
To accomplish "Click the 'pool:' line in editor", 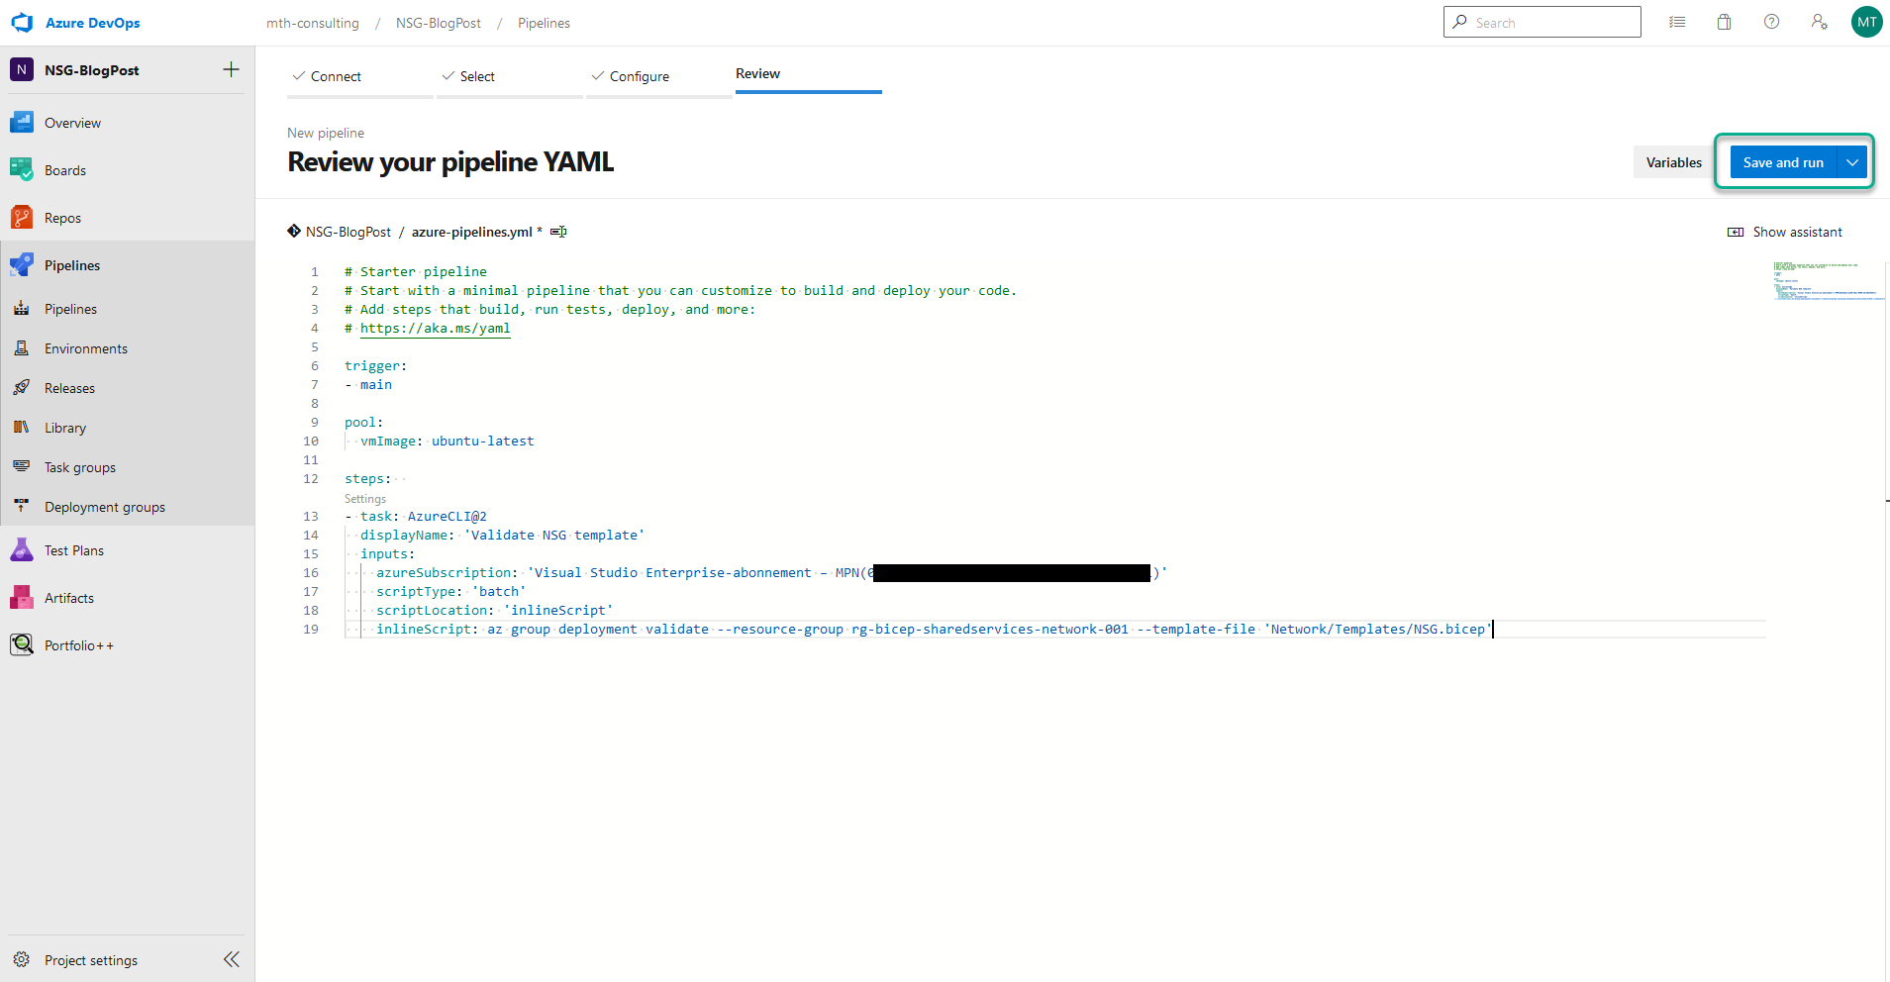I will [364, 422].
